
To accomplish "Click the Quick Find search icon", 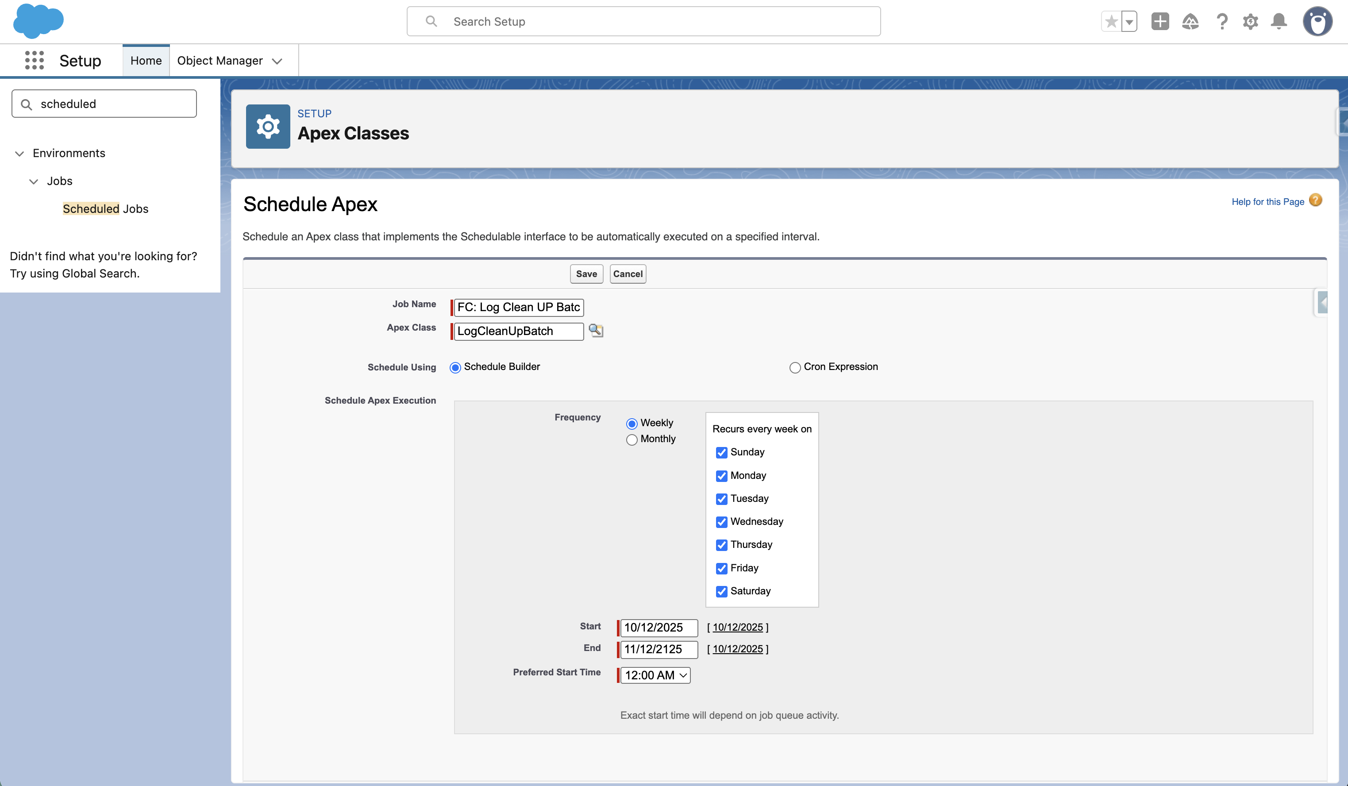I will tap(26, 104).
